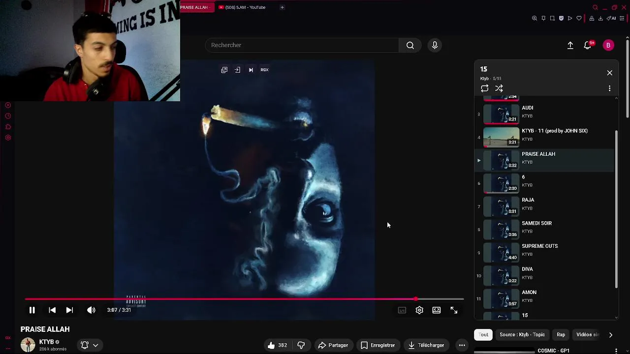Enter fullscreen mode

tap(454, 310)
